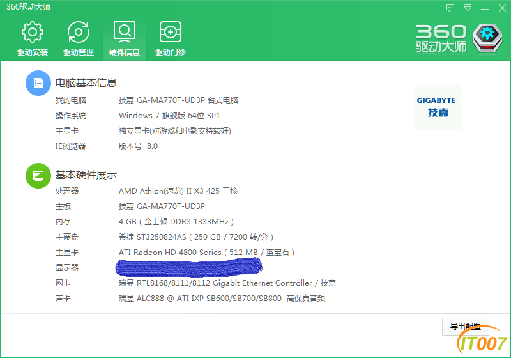
Task: Click the 声卡 label
Action: (63, 299)
